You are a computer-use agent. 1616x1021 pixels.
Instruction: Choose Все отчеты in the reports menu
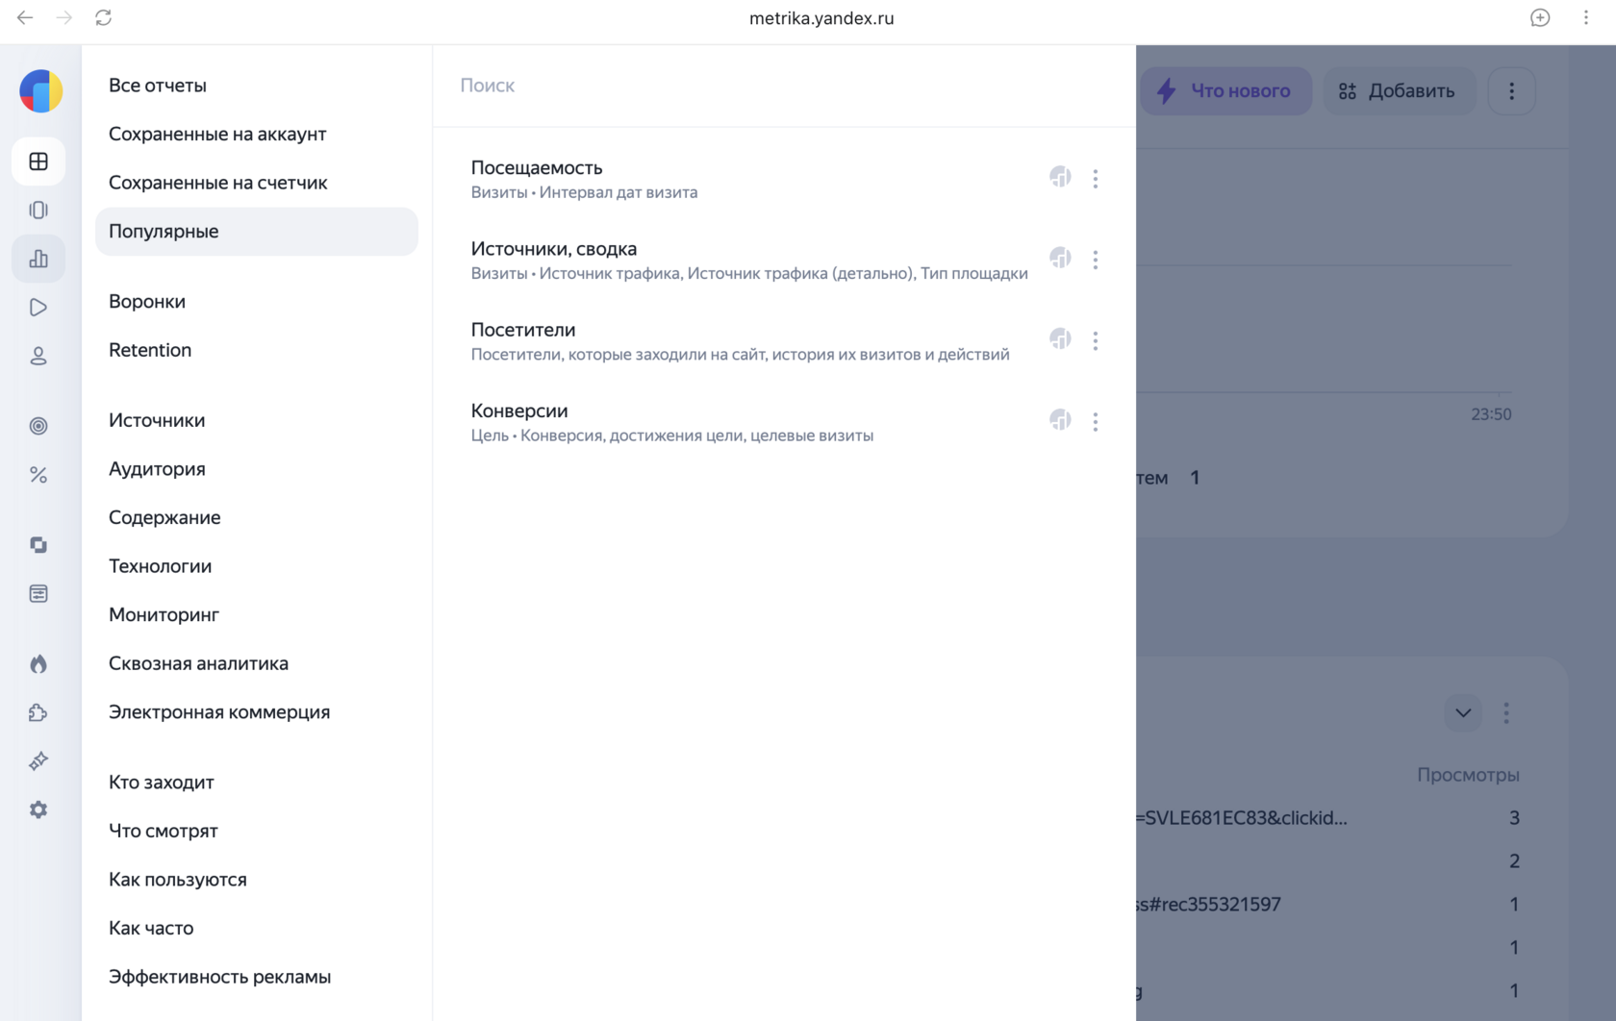(158, 86)
